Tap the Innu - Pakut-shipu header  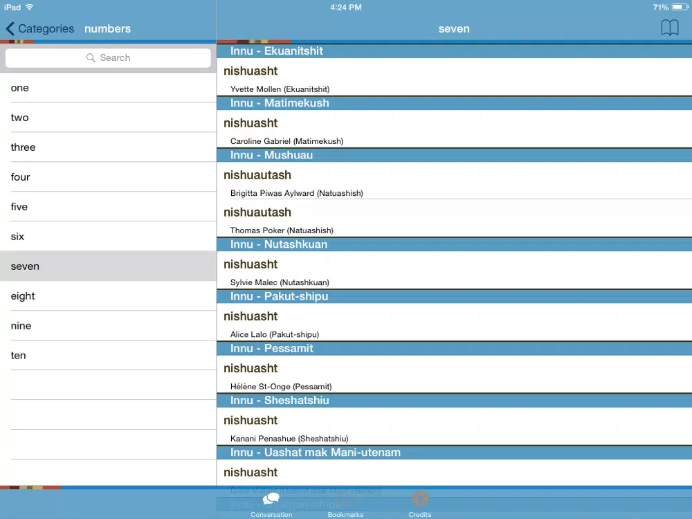click(454, 297)
